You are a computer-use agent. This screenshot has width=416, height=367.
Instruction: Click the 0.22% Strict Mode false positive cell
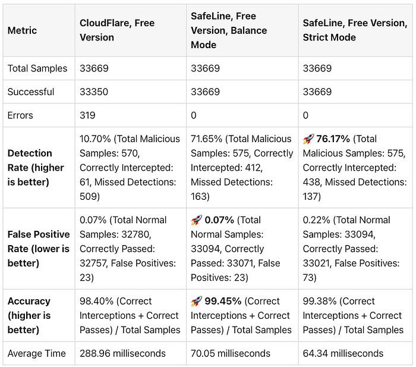[x=355, y=249]
